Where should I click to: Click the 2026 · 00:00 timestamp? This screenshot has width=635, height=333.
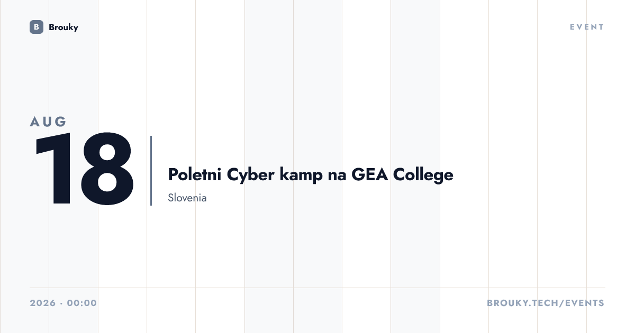click(63, 303)
